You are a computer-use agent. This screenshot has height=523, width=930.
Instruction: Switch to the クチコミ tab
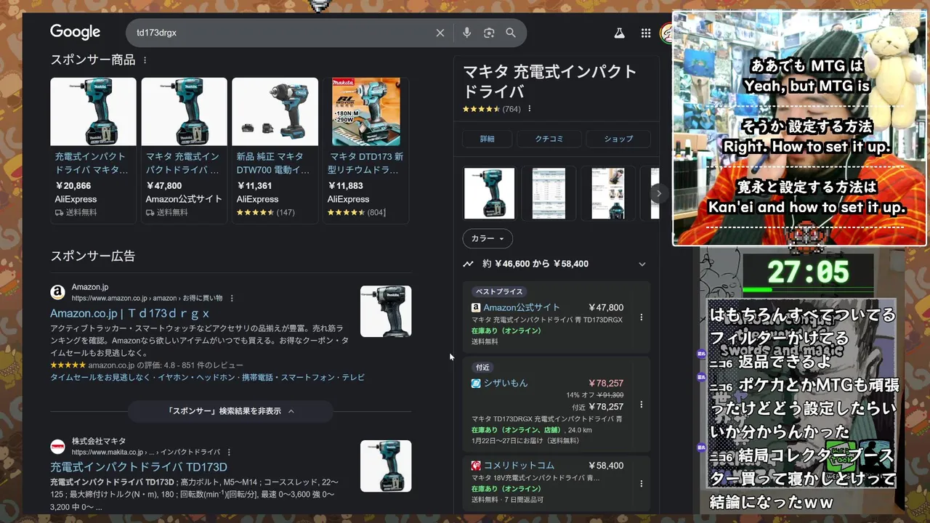tap(549, 139)
